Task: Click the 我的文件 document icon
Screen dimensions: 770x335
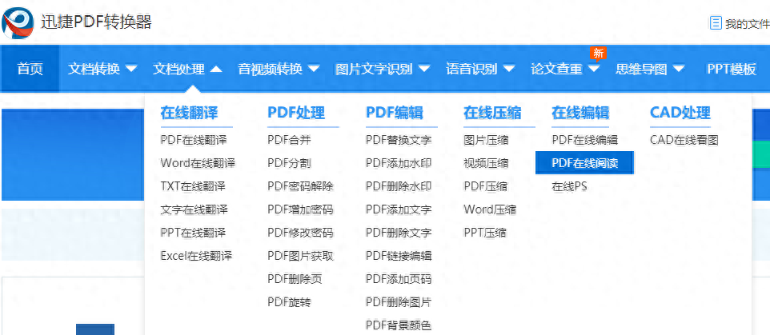Action: pos(716,22)
